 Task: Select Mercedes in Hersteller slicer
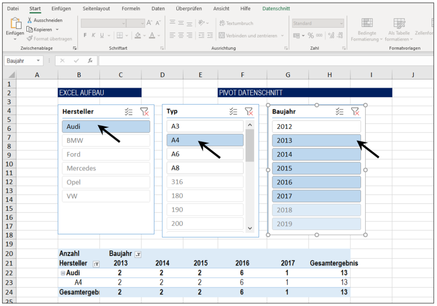click(x=106, y=168)
